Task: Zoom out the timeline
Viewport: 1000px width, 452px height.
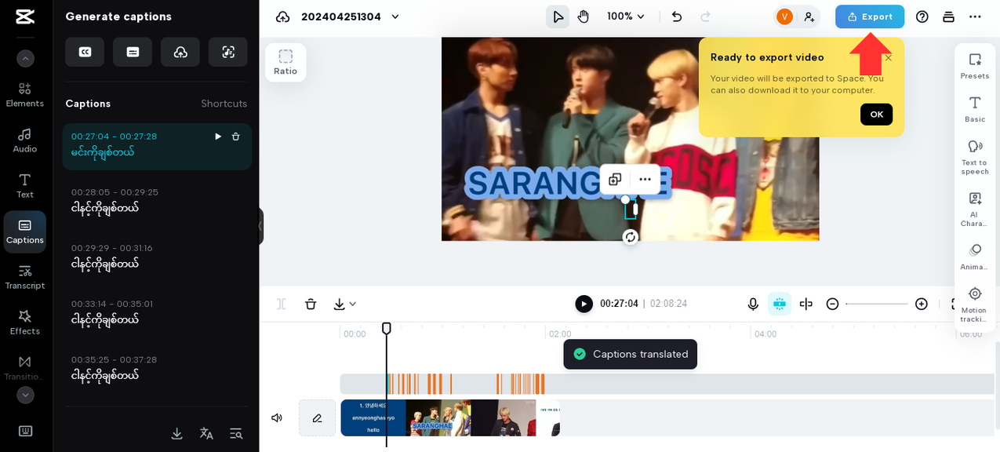Action: (x=833, y=304)
